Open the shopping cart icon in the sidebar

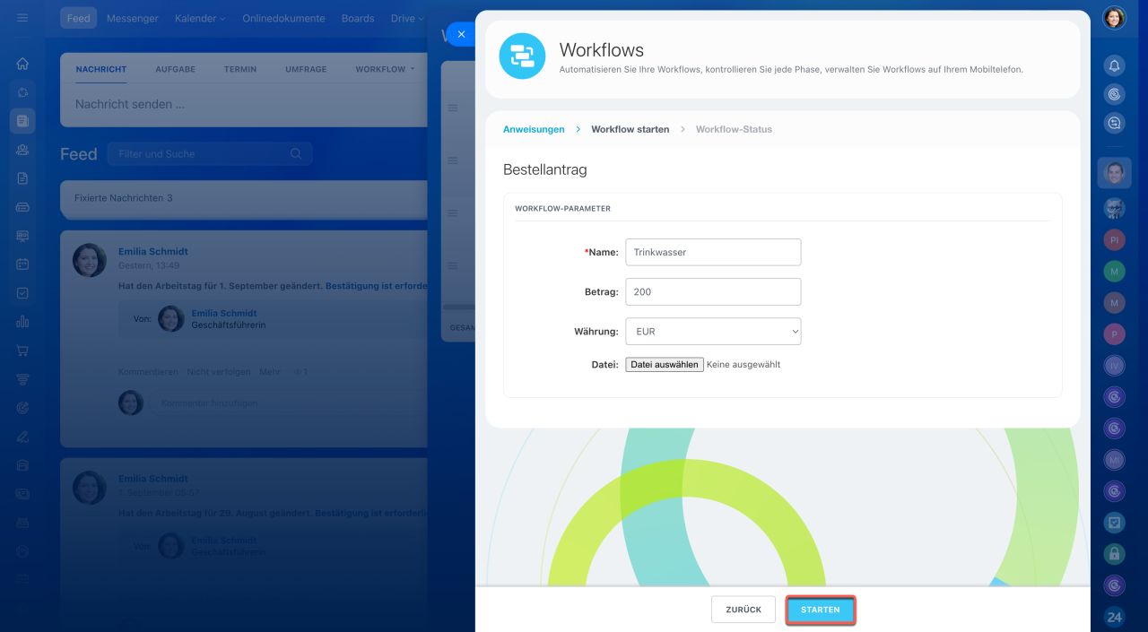(22, 351)
